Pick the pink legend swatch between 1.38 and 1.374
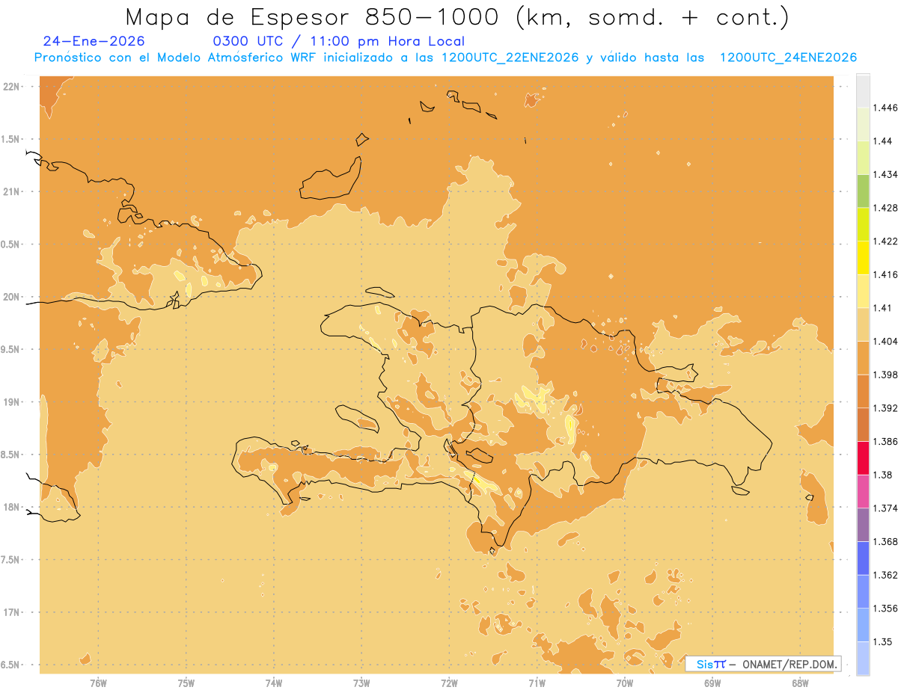The width and height of the screenshot is (898, 693). pos(863,491)
